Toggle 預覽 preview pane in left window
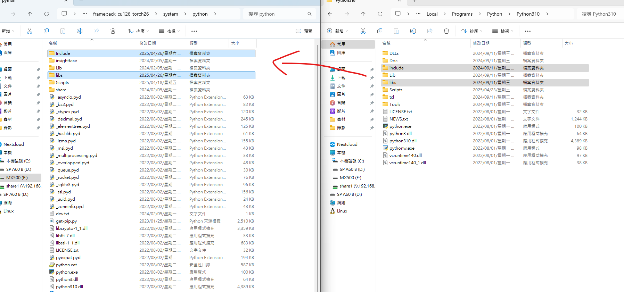624x292 pixels. pyautogui.click(x=304, y=31)
